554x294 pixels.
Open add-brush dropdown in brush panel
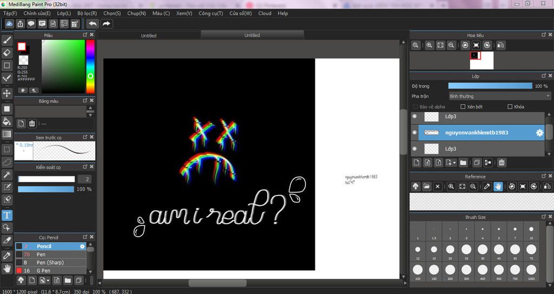coord(48,280)
